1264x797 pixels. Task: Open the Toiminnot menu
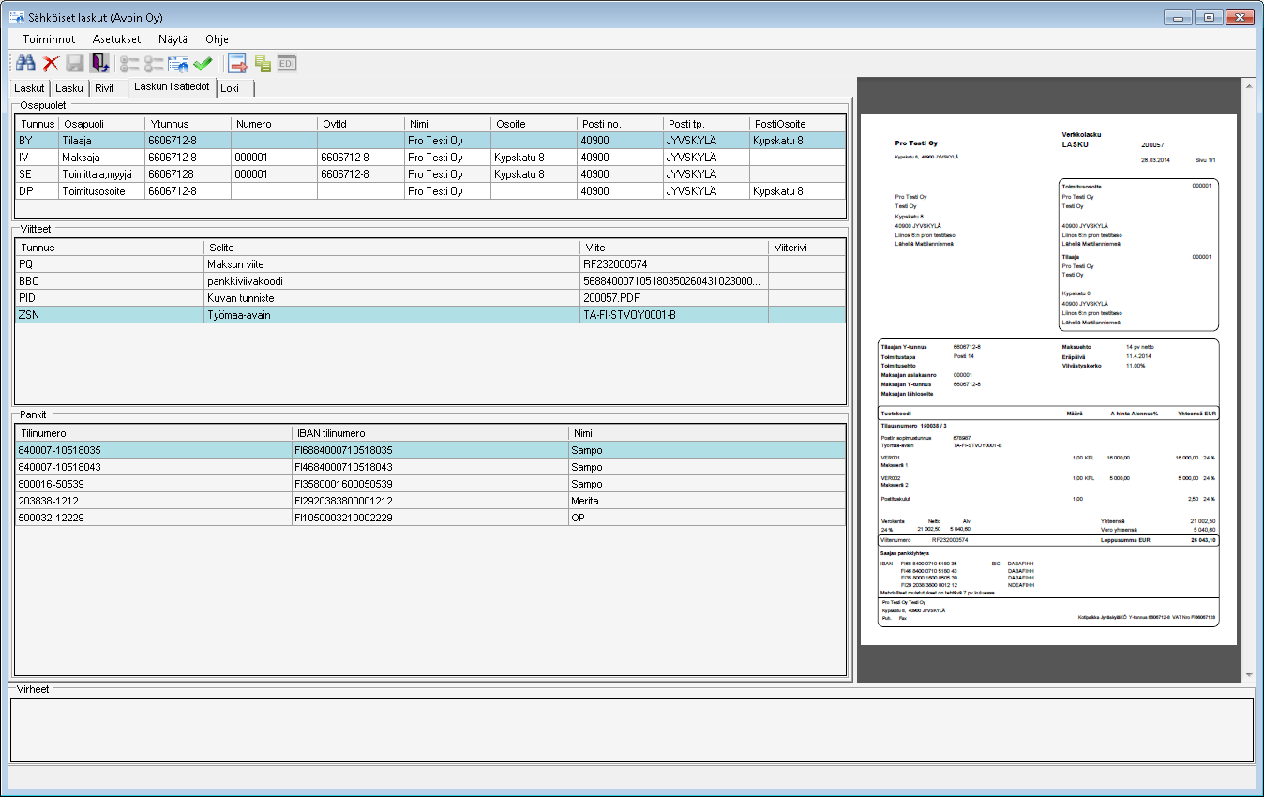(x=50, y=39)
